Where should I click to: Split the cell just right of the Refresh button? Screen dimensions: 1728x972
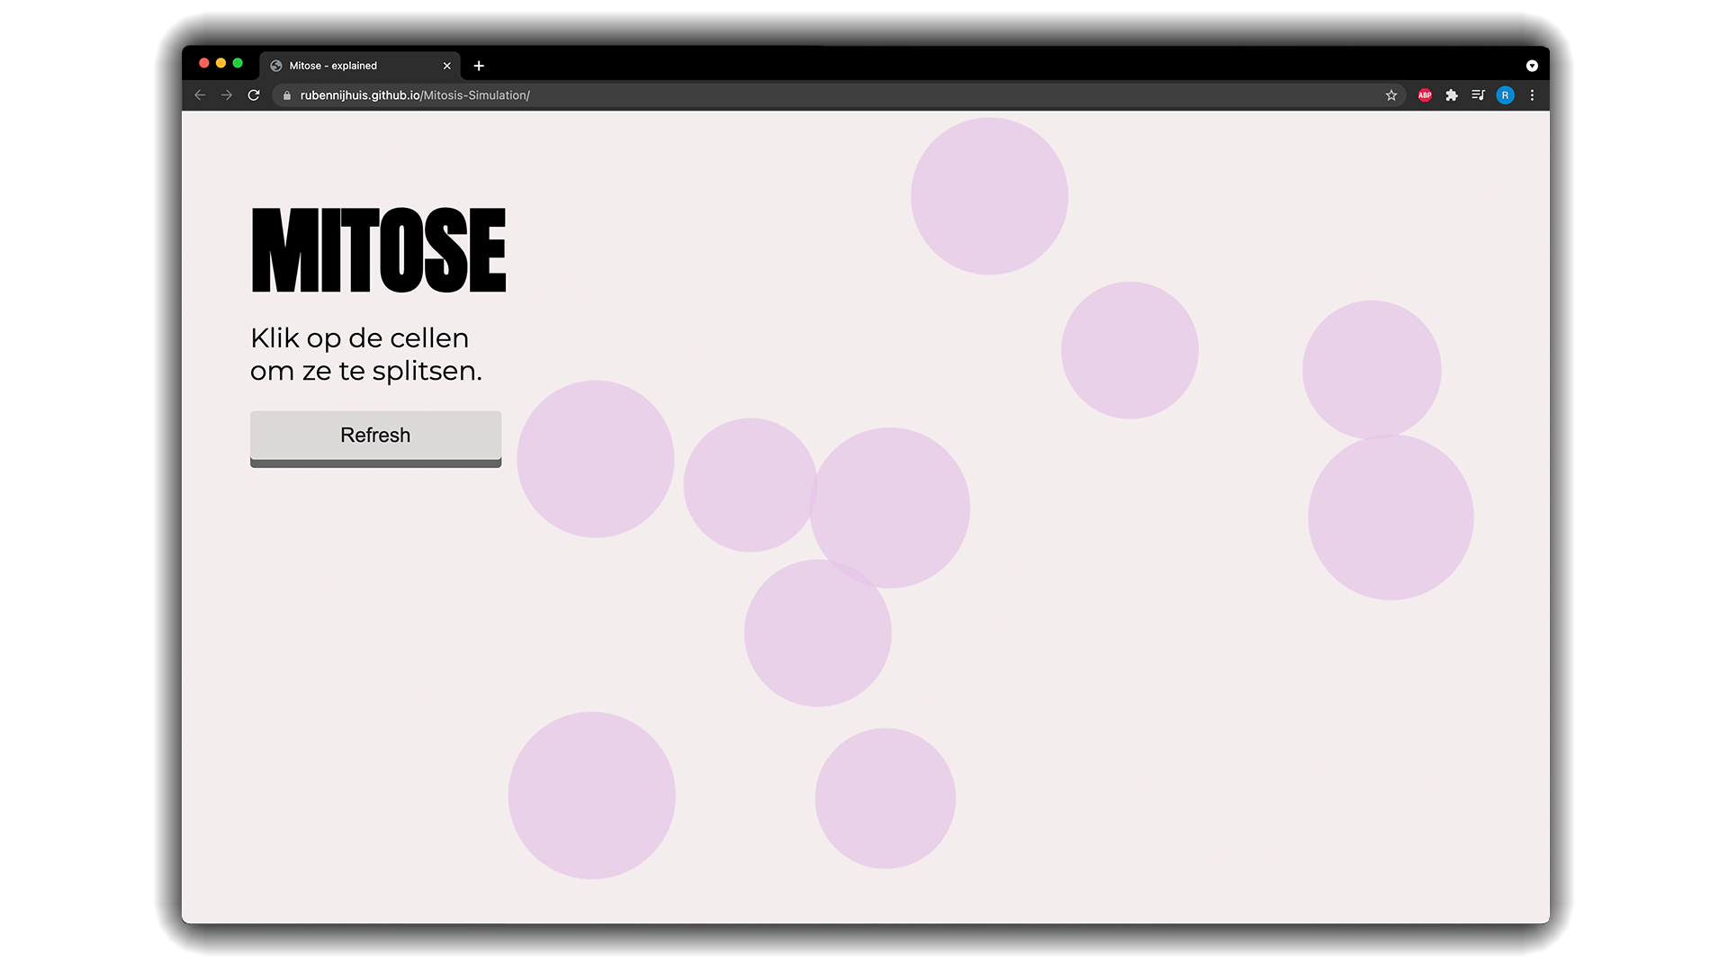tap(596, 458)
